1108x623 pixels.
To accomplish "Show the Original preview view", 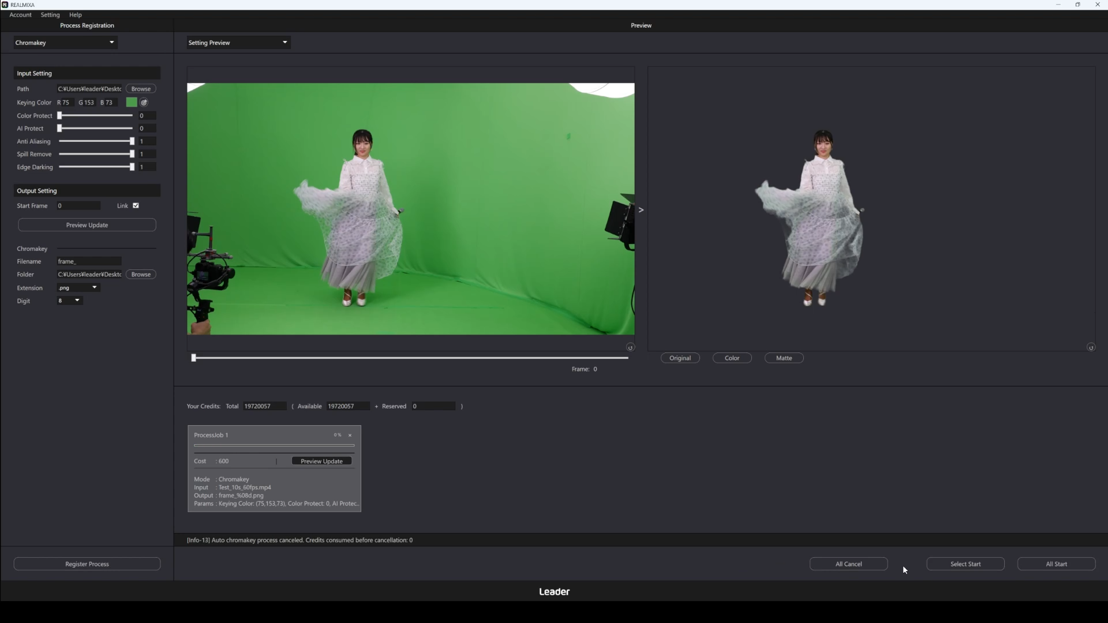I will point(680,358).
